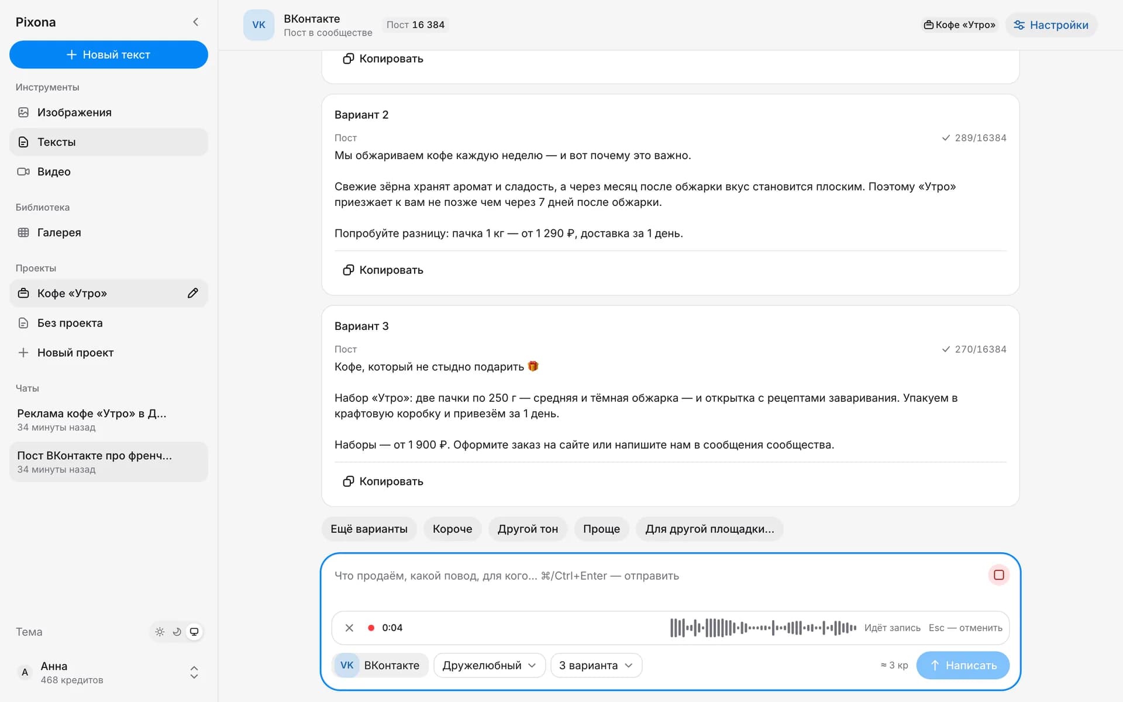Click the 270/16384 character counter

click(974, 349)
